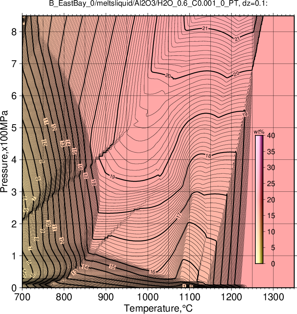Click the Pressure,x100MPa axis label
Screen dimensions: 297x314
tap(4, 152)
